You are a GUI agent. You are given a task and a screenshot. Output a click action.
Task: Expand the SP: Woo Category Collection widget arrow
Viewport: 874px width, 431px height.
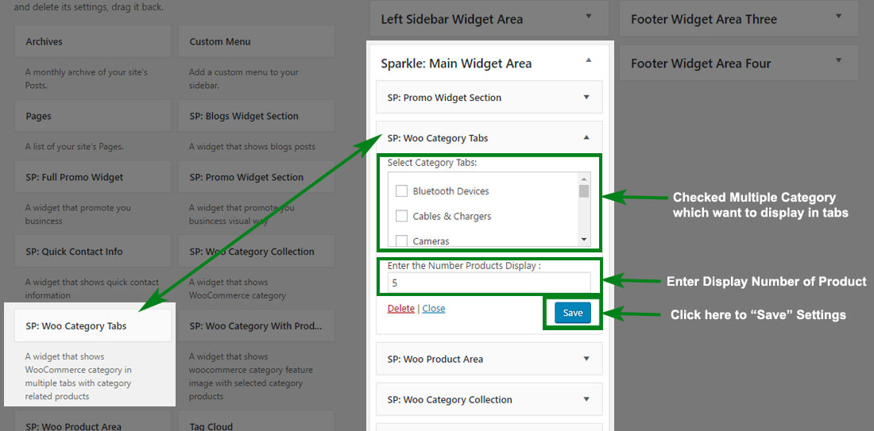[586, 399]
